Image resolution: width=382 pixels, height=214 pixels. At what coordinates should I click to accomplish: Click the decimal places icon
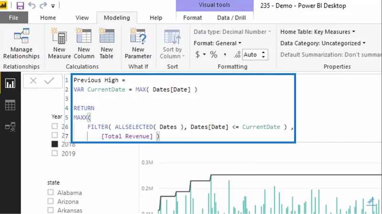tap(237, 55)
